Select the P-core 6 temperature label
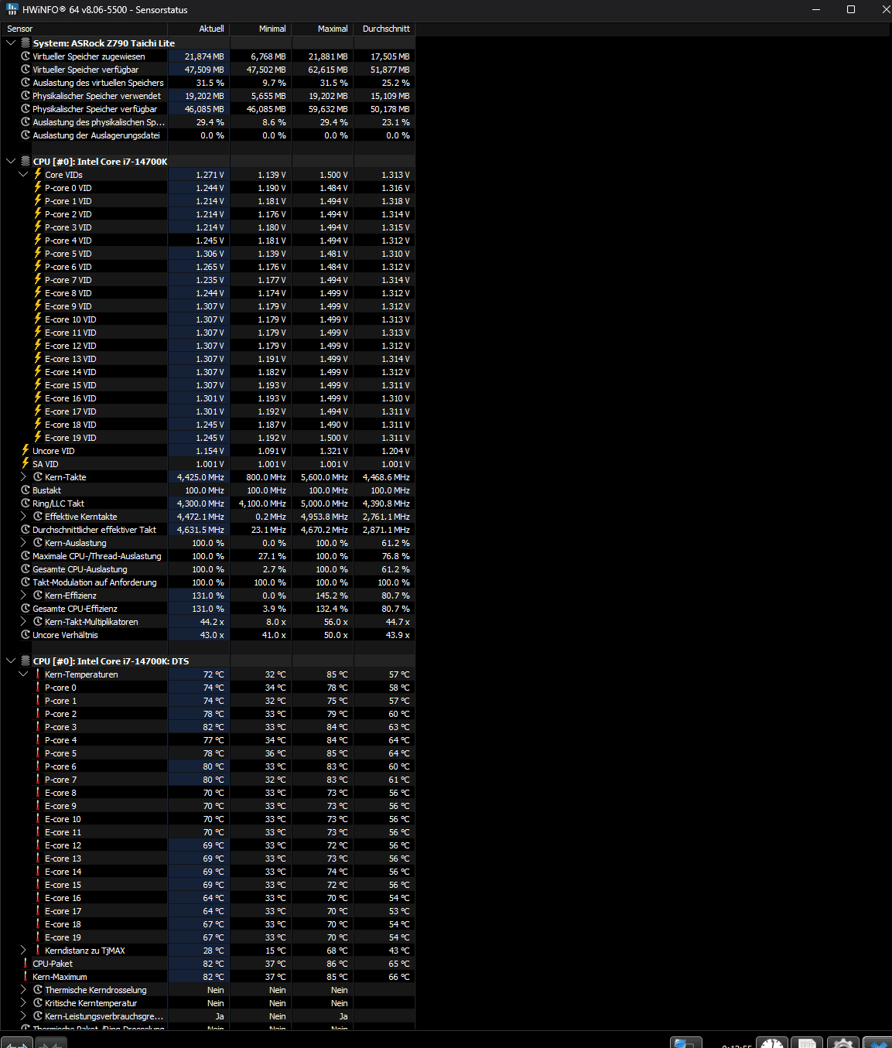Viewport: 892px width, 1048px height. click(x=60, y=766)
